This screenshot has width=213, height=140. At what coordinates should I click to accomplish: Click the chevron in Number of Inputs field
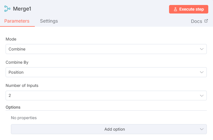202,95
